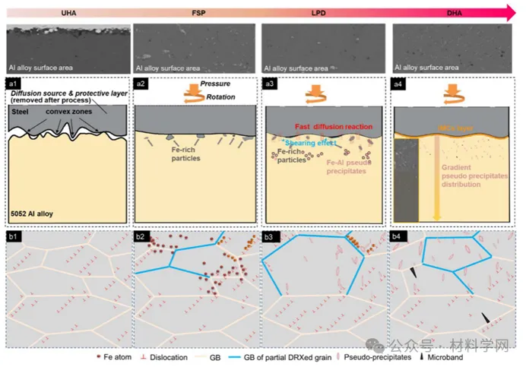Click the blue 'Shearing effect' text
This screenshot has height=367, width=526.
307,141
